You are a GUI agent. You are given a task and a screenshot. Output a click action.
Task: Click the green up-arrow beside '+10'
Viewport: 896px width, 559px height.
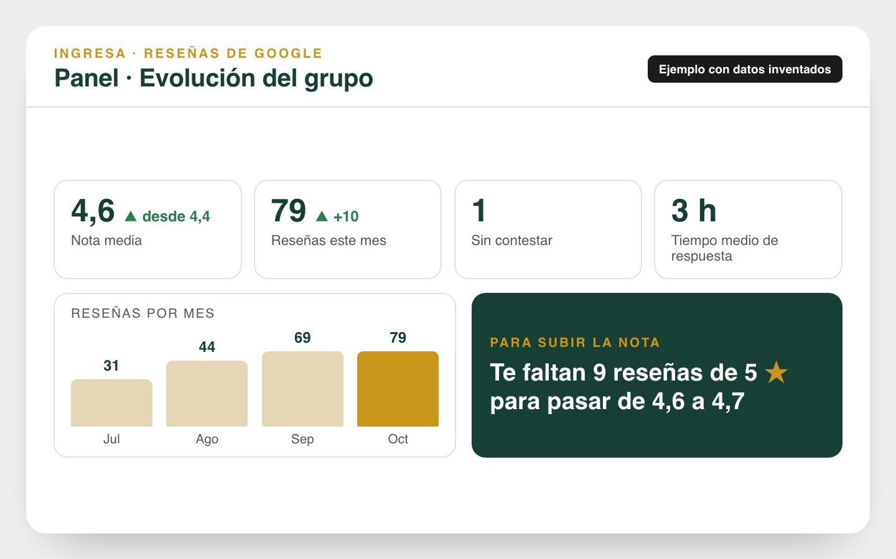point(322,216)
